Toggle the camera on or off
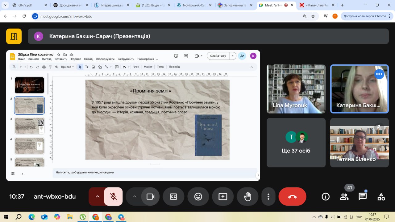 point(150,197)
